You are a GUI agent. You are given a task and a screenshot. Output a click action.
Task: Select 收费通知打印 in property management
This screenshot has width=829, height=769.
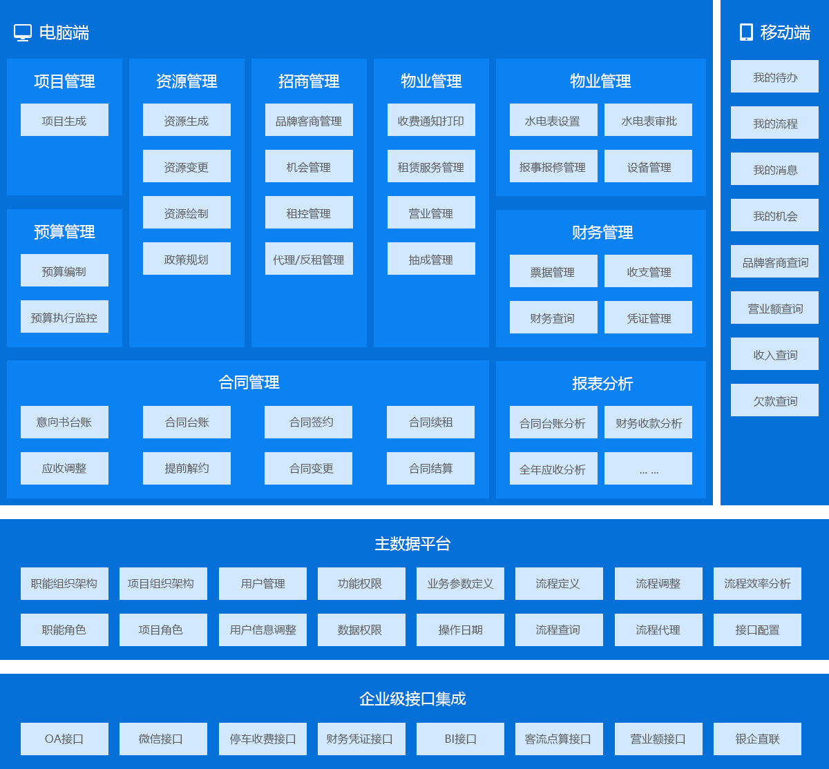click(x=431, y=120)
